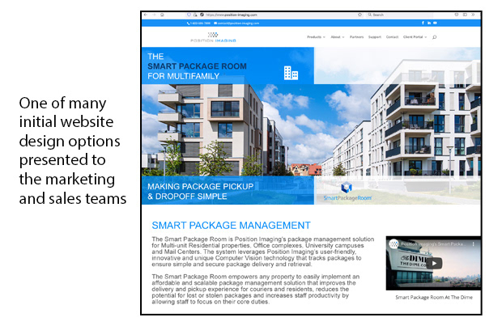
Task: Open the LinkedIn icon in blue bar
Action: 429,23
